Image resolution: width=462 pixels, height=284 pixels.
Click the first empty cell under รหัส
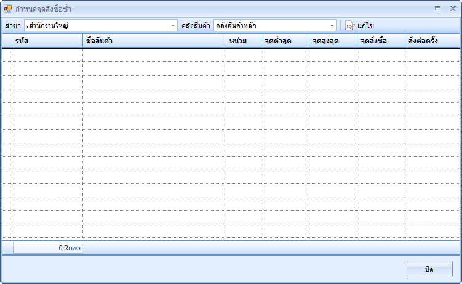tap(47, 55)
